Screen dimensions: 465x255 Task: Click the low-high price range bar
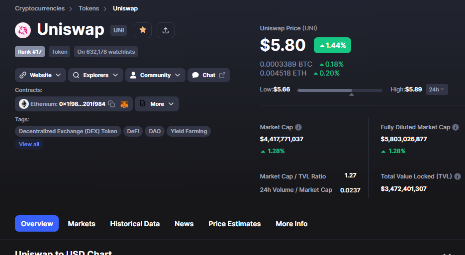(340, 90)
